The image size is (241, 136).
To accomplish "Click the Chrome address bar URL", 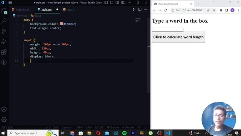I will [193, 10].
